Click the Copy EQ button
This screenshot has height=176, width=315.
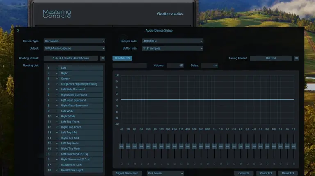coord(245,173)
